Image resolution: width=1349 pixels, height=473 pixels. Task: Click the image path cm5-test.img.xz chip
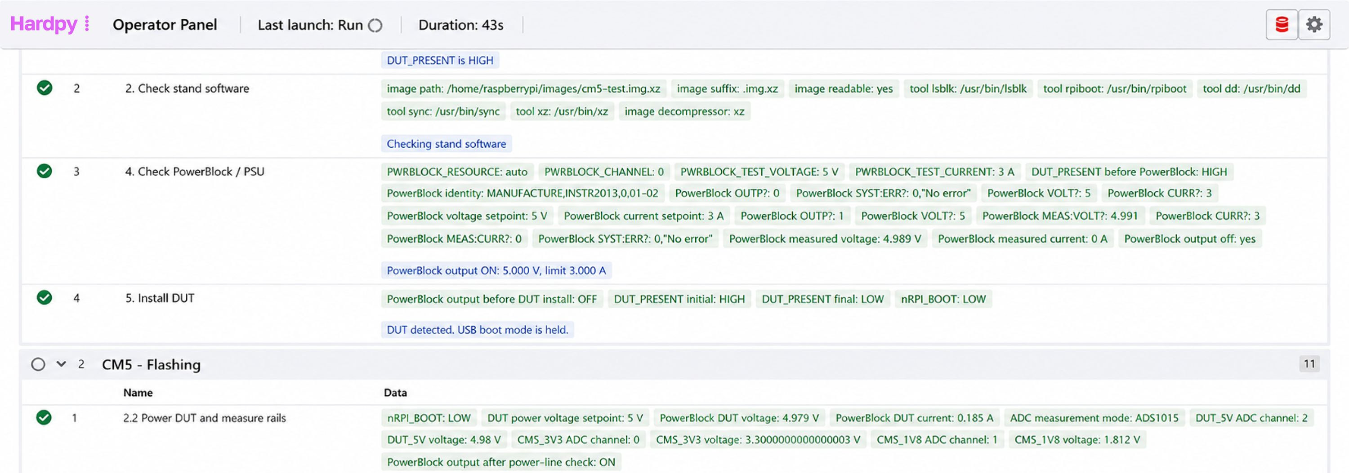click(524, 89)
